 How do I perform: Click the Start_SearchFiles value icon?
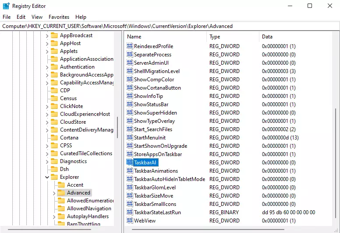(130, 129)
